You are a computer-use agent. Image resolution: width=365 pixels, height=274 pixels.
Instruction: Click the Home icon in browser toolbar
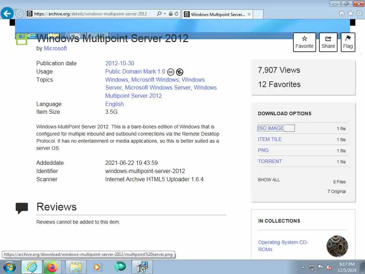[x=342, y=14]
